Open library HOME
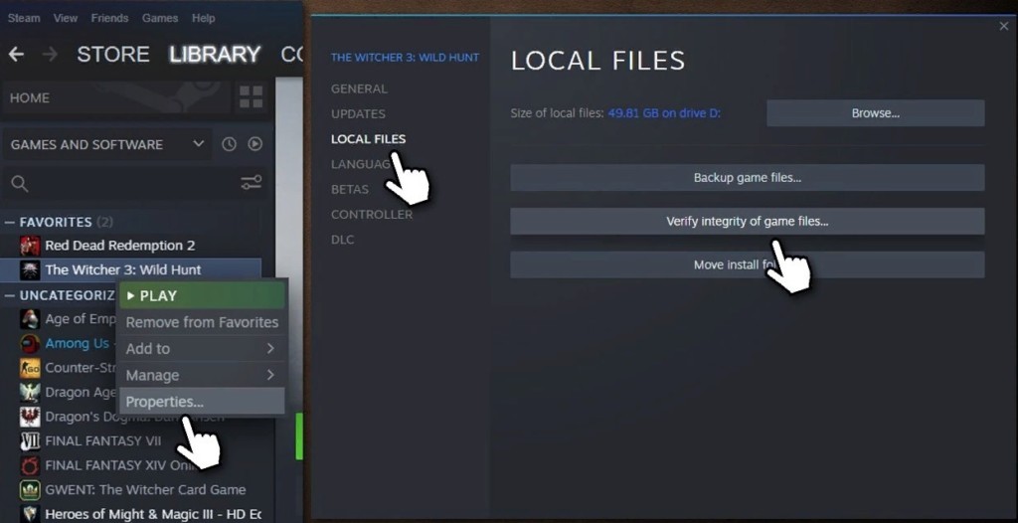The height and width of the screenshot is (523, 1018). [x=116, y=97]
